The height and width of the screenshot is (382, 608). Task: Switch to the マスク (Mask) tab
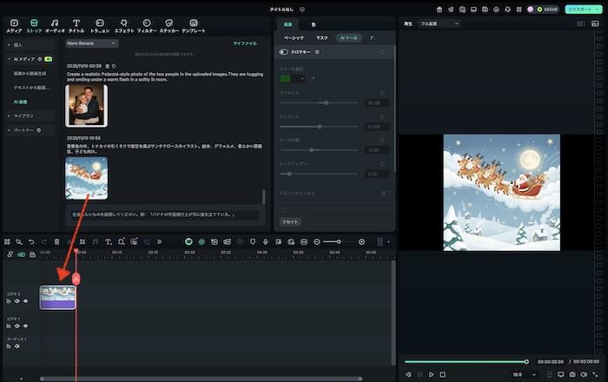[321, 38]
